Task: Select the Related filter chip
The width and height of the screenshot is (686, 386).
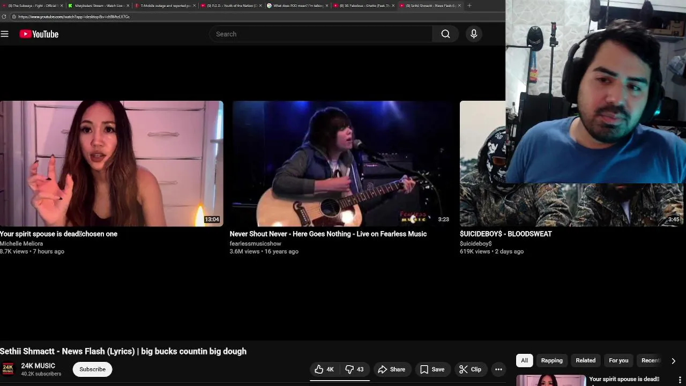Action: pos(585,360)
